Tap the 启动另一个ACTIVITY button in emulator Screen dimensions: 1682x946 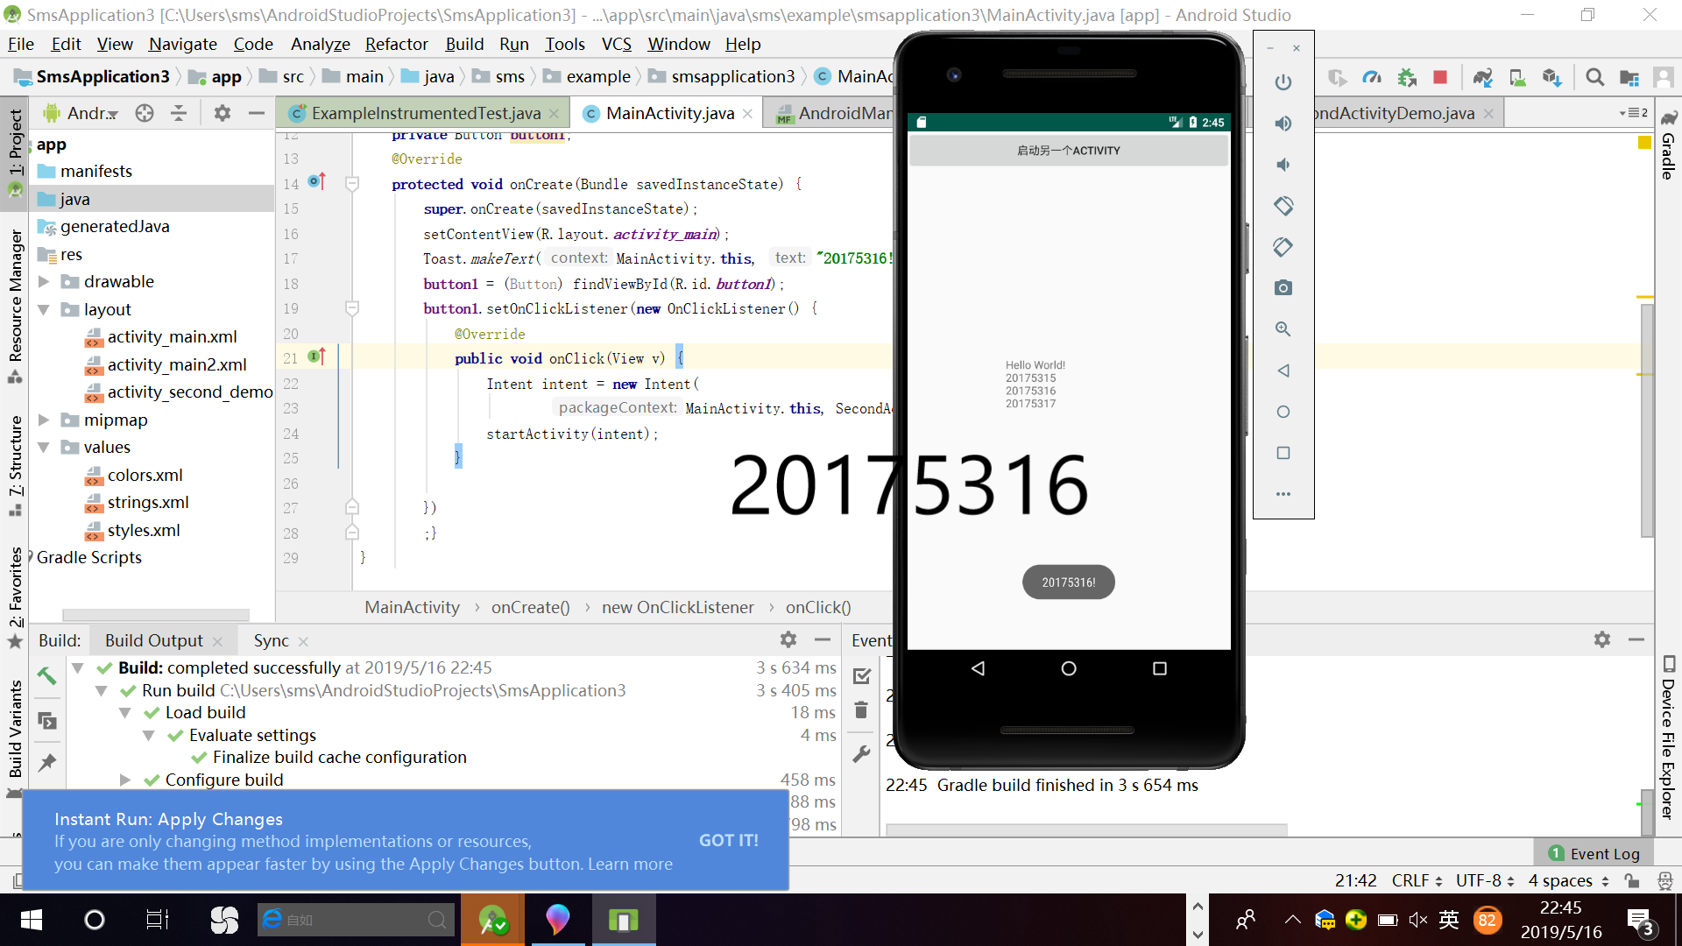click(x=1068, y=151)
